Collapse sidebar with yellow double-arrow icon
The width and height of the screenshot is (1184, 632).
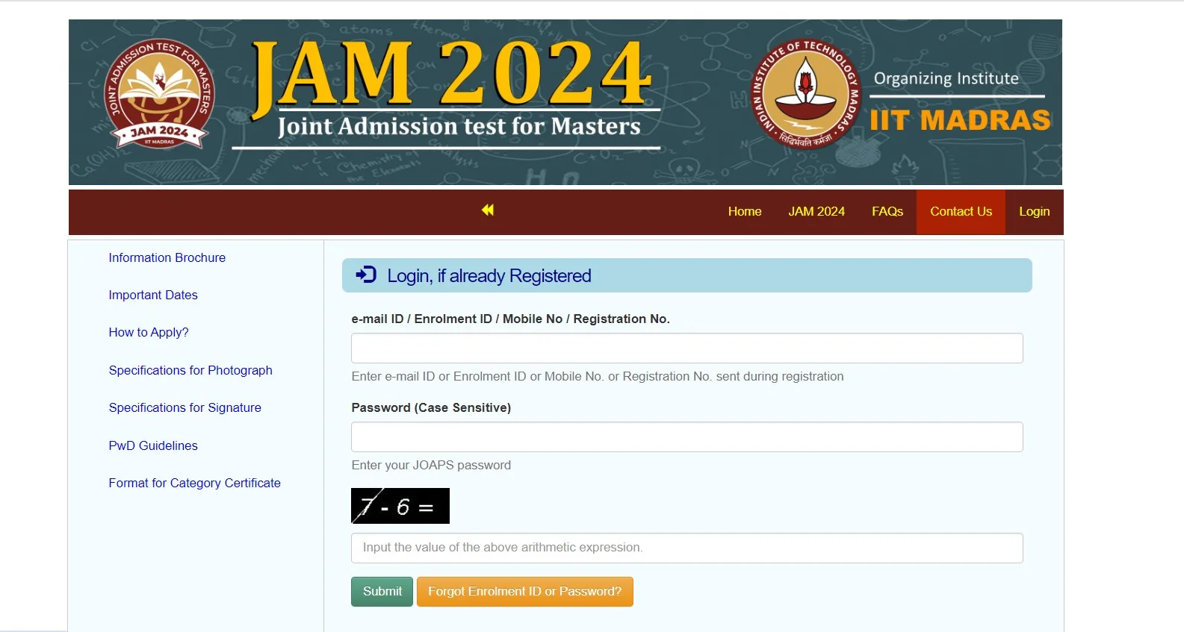[x=488, y=210]
